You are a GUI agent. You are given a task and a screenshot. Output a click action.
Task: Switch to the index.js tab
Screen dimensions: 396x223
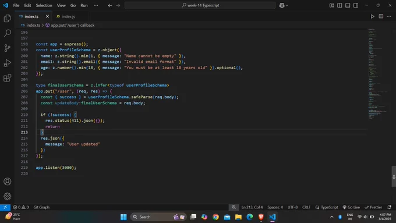pyautogui.click(x=66, y=16)
